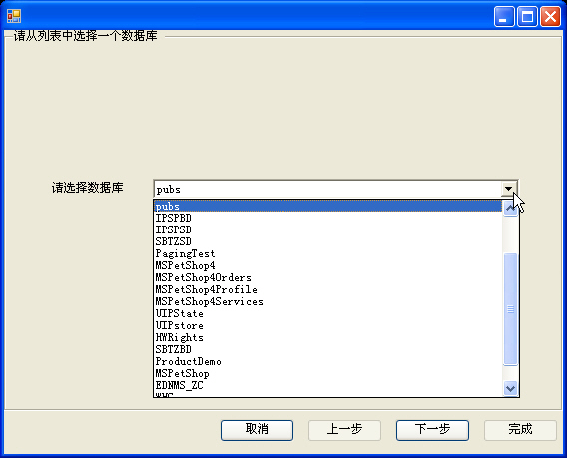Click the application icon in title bar
The width and height of the screenshot is (567, 458).
(14, 16)
